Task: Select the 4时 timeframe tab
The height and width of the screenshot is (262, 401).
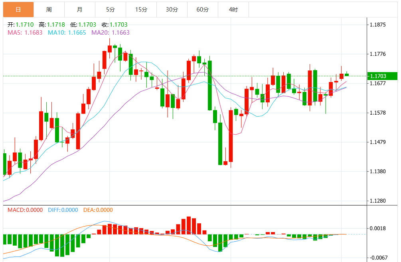Action: click(x=233, y=10)
